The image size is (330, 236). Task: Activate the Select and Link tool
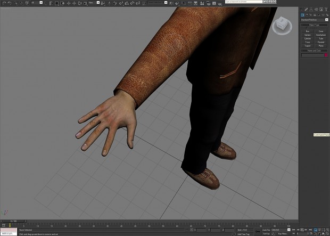click(16, 3)
